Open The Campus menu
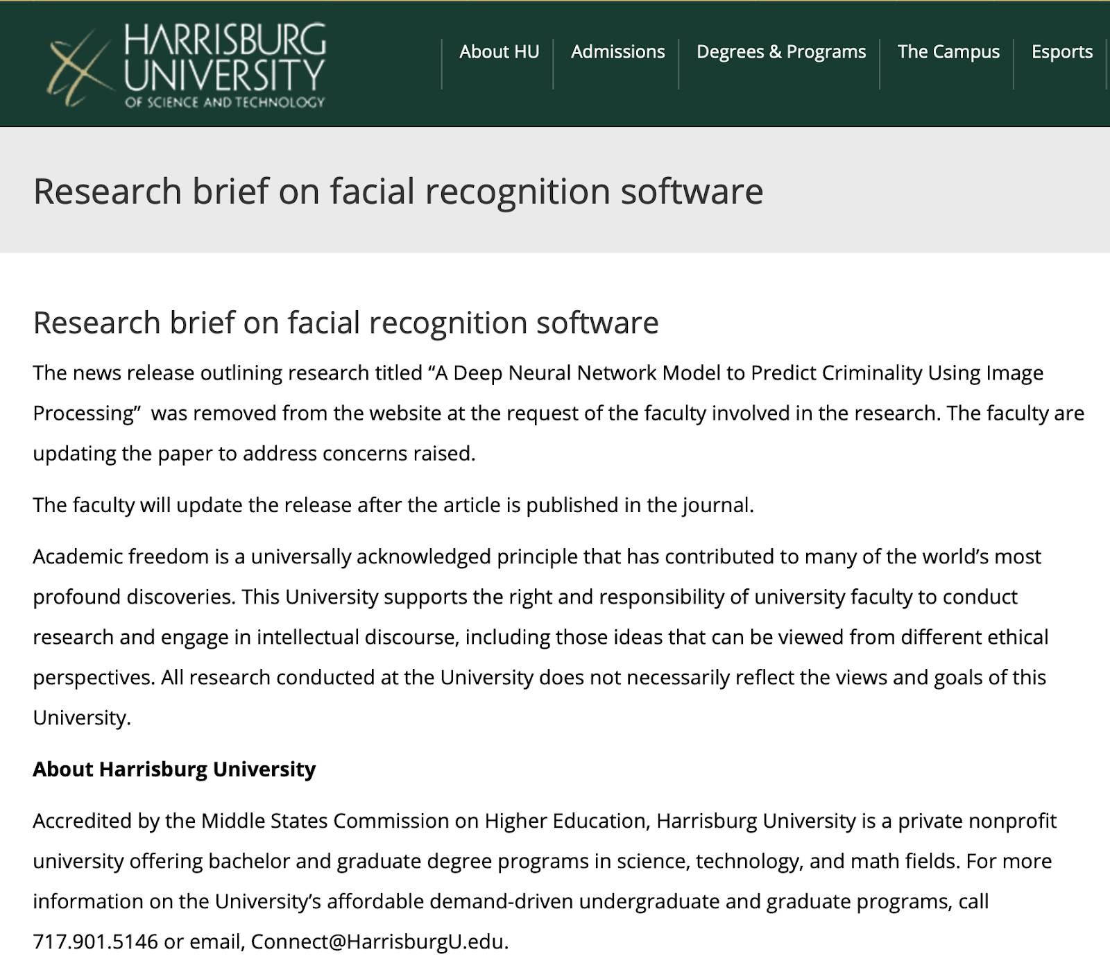Viewport: 1110px width, 979px height. [x=948, y=52]
